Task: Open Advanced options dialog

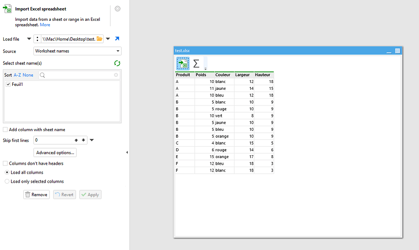Action: (x=55, y=152)
